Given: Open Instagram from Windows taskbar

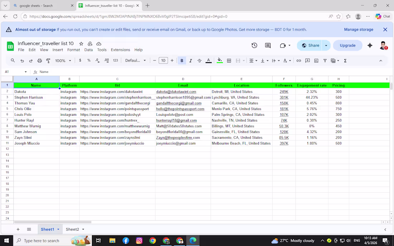Looking at the screenshot, I should [x=139, y=241].
